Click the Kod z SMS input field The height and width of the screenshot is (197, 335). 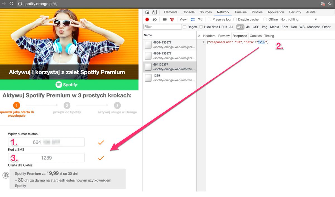[x=46, y=158]
